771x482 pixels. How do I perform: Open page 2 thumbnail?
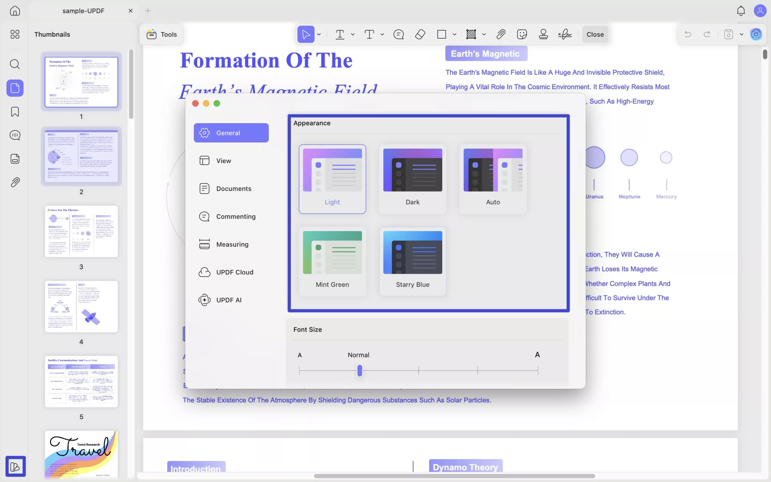pyautogui.click(x=81, y=157)
